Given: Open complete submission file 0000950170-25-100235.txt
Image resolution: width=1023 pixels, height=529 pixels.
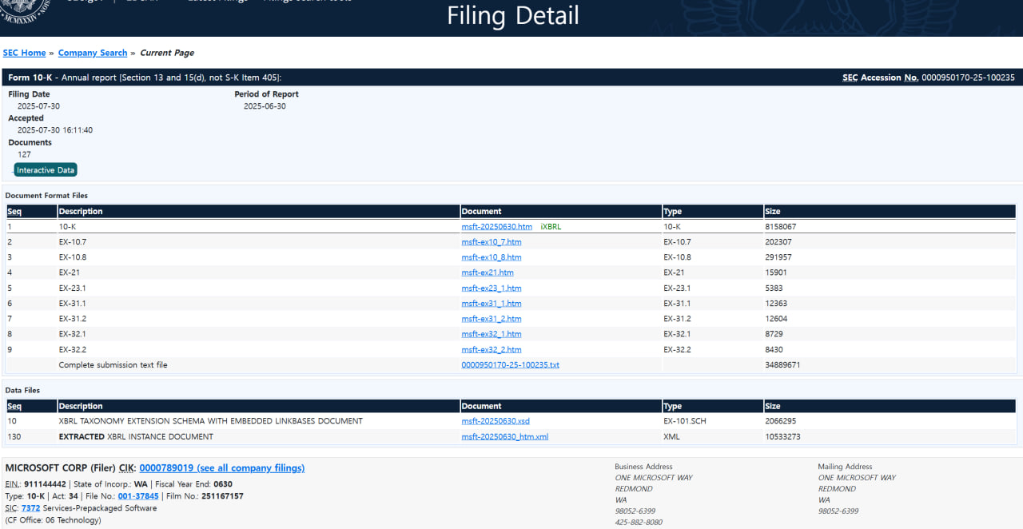Looking at the screenshot, I should pos(511,365).
